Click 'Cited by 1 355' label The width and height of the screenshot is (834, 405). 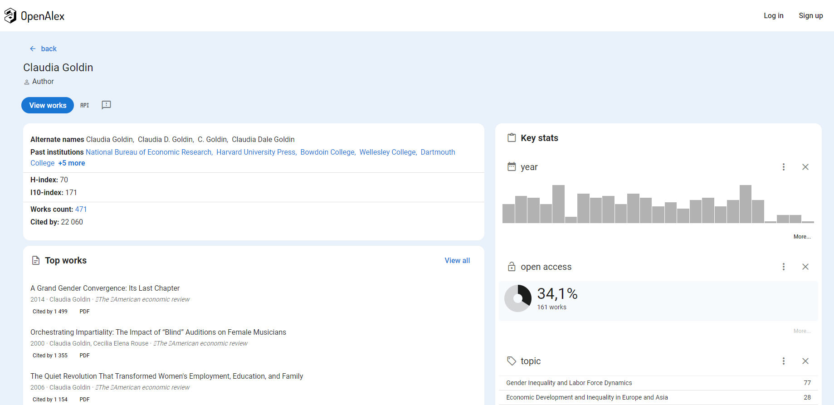[50, 356]
